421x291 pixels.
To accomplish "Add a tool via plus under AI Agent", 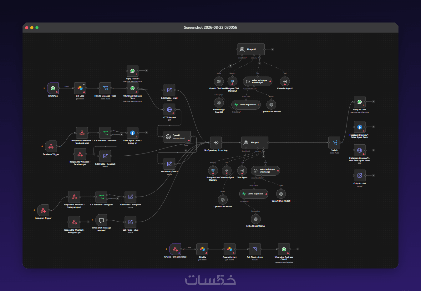I will pos(264,156).
